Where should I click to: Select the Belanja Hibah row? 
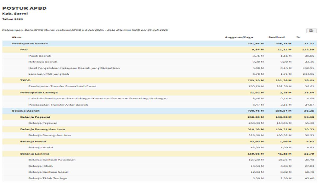160,166
